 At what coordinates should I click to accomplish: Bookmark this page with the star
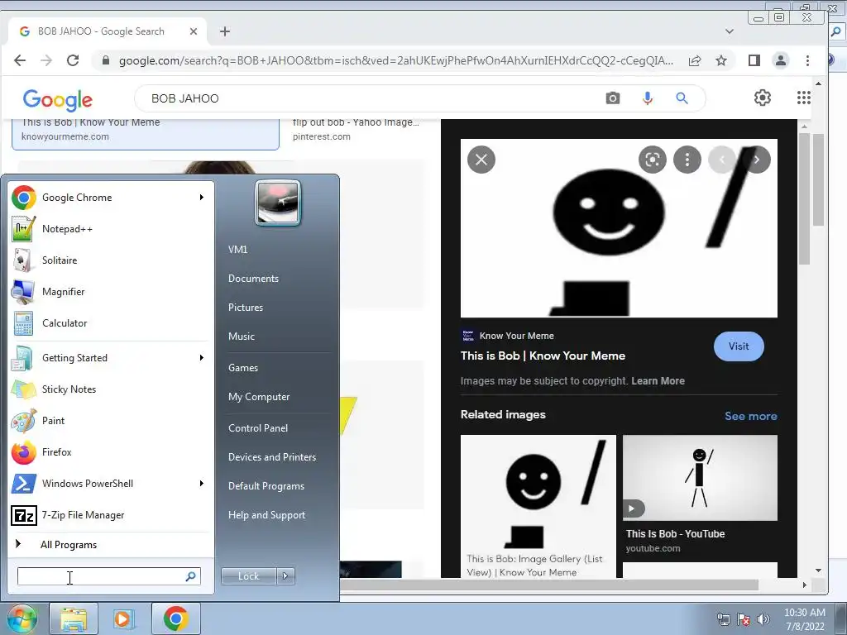(x=721, y=60)
